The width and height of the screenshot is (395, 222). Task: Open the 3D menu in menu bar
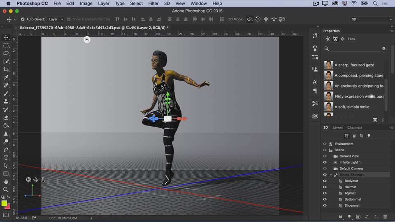(x=167, y=4)
